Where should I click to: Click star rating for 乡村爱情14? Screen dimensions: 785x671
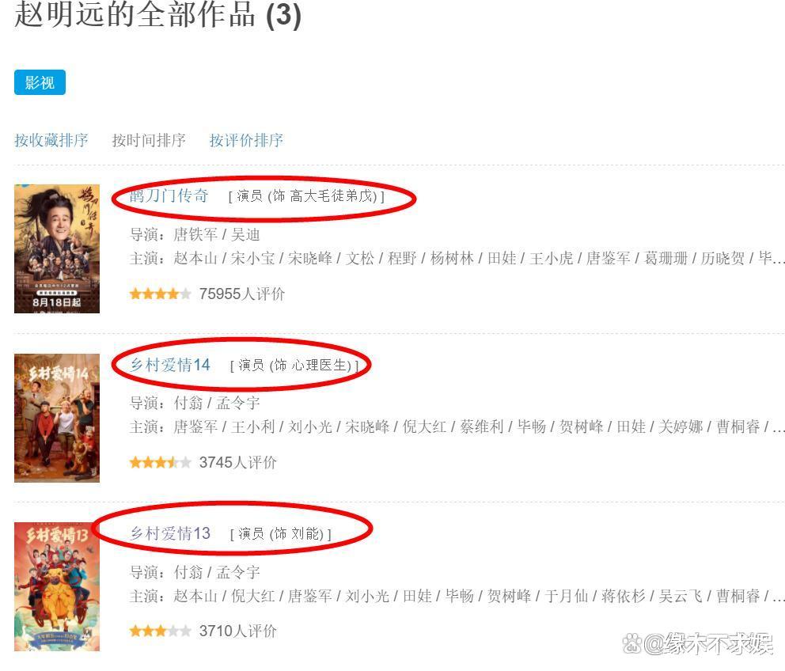click(160, 462)
